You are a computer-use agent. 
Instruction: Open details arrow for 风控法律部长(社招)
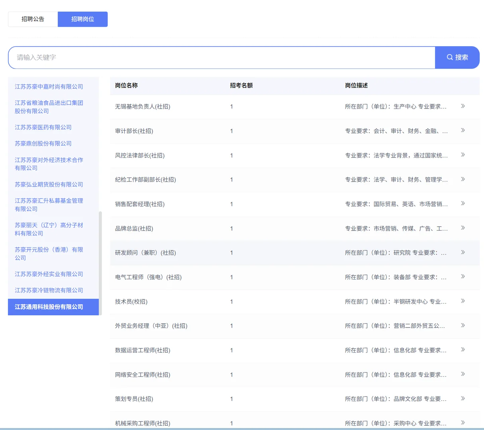pos(463,154)
